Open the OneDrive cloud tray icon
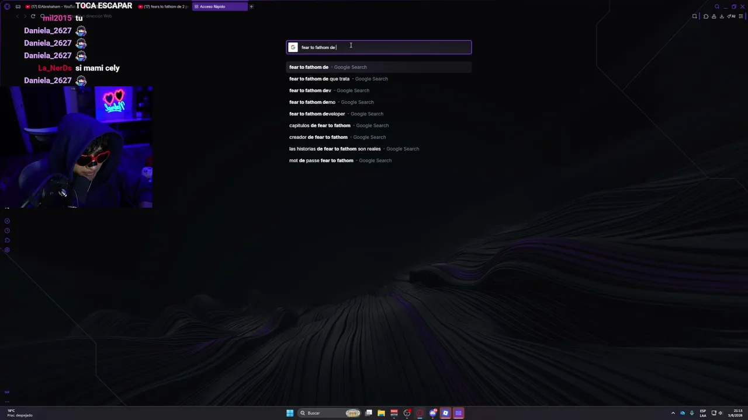This screenshot has height=420, width=748. tap(682, 413)
